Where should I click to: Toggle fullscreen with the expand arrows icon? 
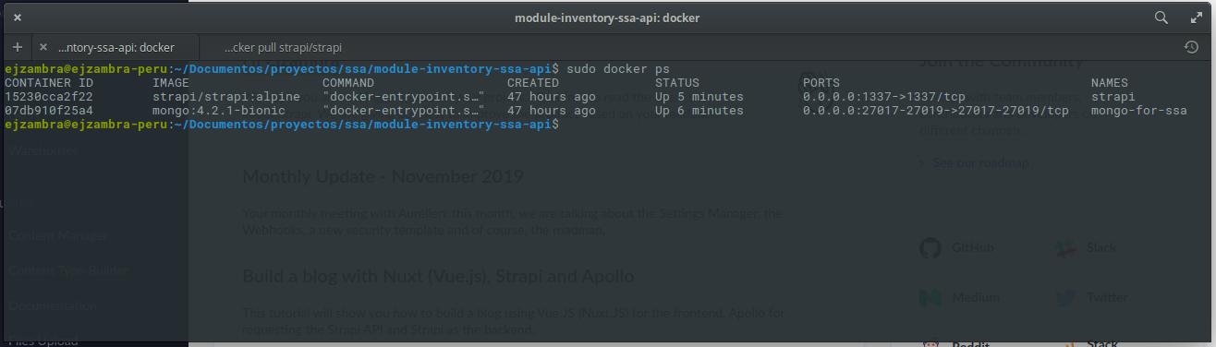click(1196, 18)
